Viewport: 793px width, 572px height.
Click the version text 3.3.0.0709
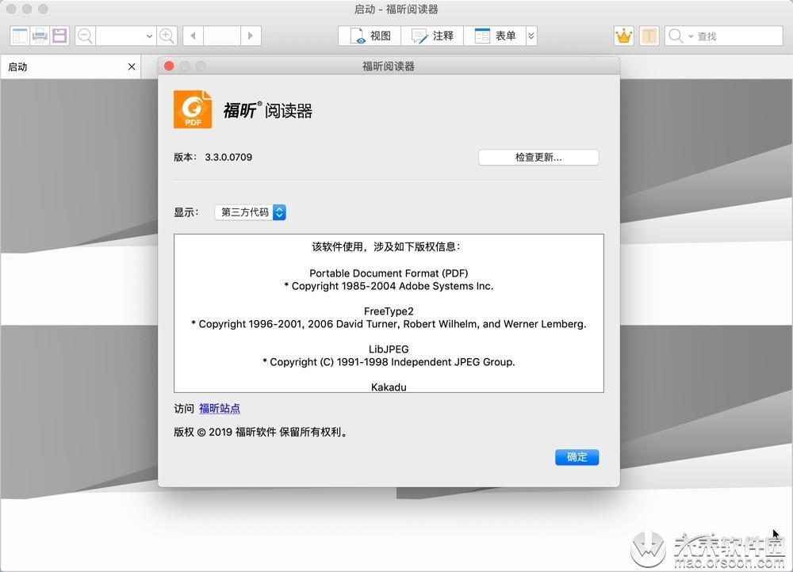(228, 157)
